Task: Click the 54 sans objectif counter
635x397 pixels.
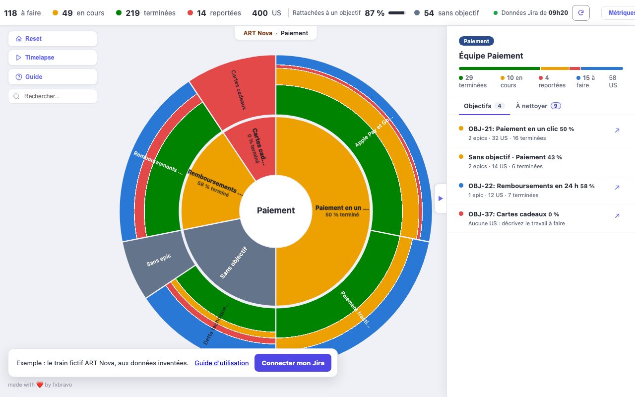Action: point(446,13)
